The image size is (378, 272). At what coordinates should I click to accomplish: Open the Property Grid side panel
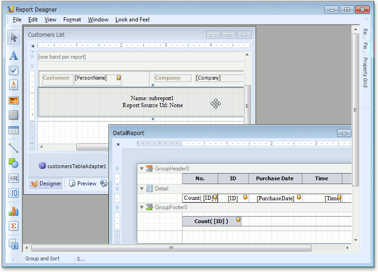[x=365, y=72]
